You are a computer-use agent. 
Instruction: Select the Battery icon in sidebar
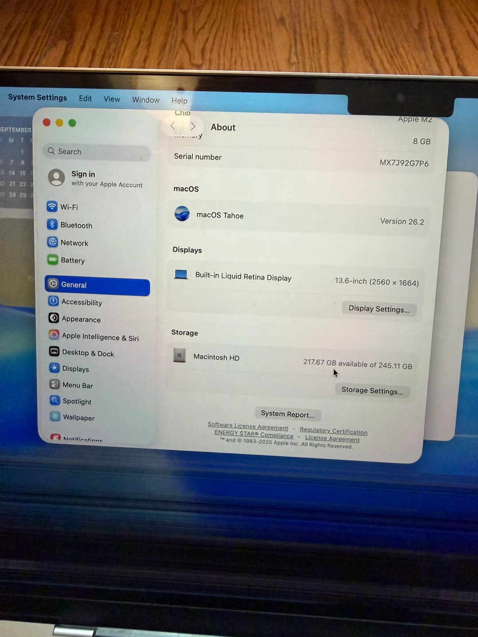pyautogui.click(x=53, y=260)
